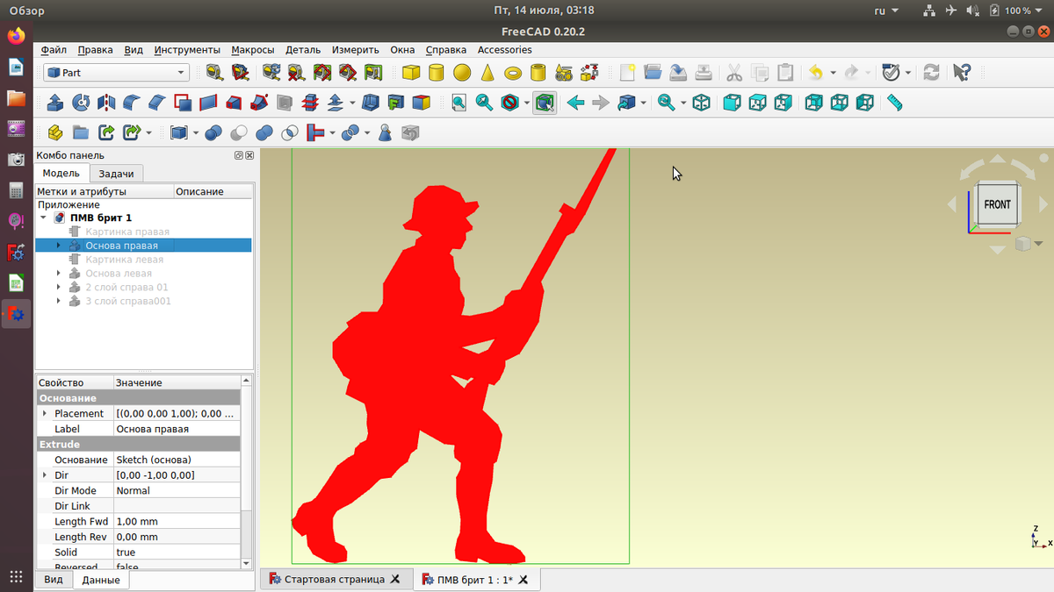1054x592 pixels.
Task: Switch to isometric view icon
Action: [701, 103]
